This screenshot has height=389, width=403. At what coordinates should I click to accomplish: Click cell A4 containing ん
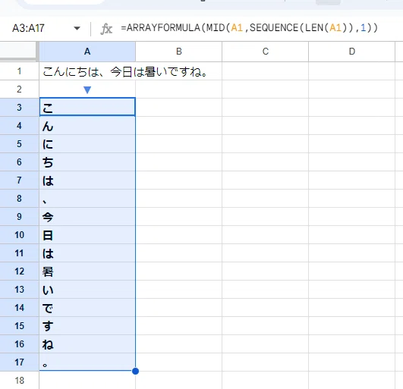pyautogui.click(x=87, y=126)
